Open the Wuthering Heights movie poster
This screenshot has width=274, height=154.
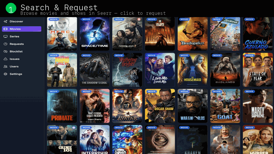coord(127,70)
